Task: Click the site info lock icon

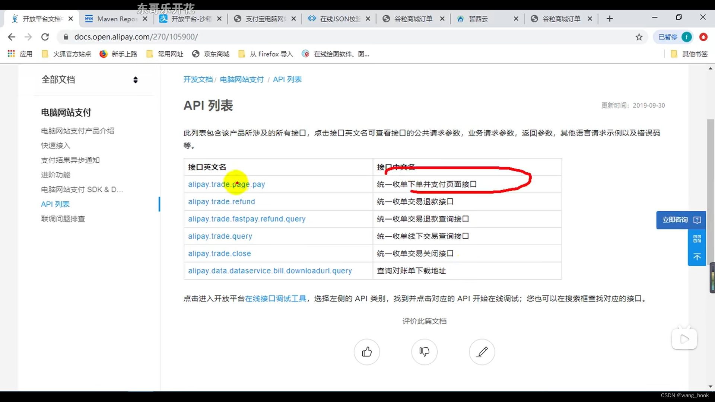Action: (66, 37)
